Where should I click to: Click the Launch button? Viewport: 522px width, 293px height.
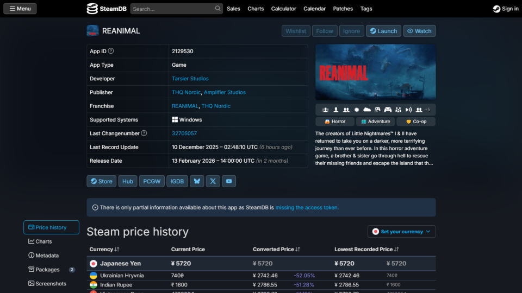click(x=383, y=31)
